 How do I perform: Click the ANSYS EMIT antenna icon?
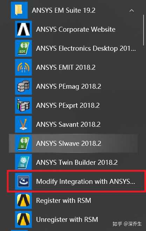pyautogui.click(x=23, y=67)
